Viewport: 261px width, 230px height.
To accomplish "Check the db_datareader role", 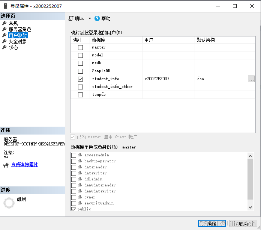I will point(74,167).
